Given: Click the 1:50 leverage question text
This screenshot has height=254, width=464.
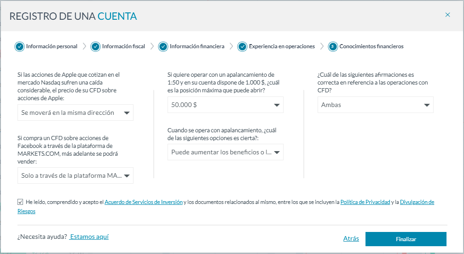Looking at the screenshot, I should pos(223,82).
